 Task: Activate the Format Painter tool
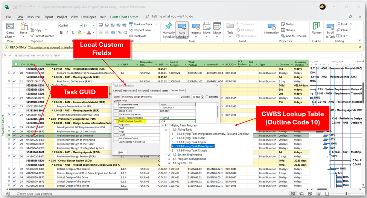pos(42,36)
